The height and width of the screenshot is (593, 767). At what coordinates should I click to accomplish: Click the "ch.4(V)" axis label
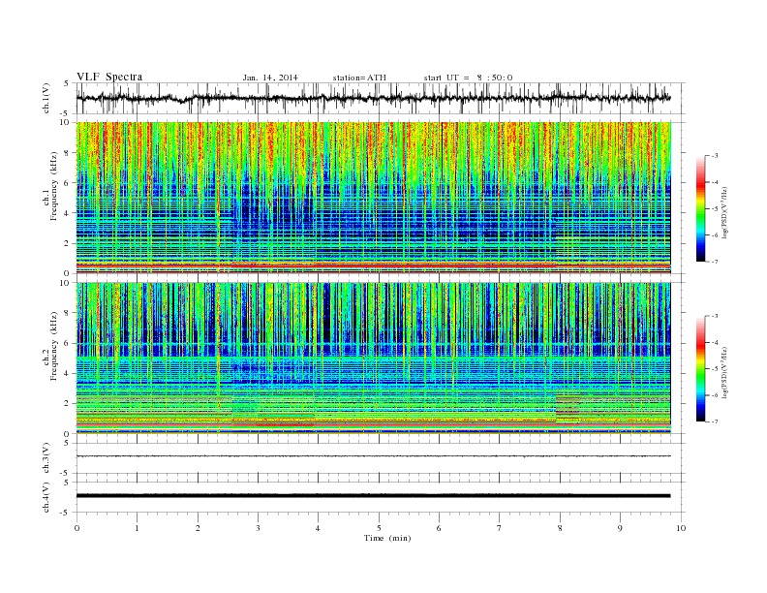pos(46,497)
